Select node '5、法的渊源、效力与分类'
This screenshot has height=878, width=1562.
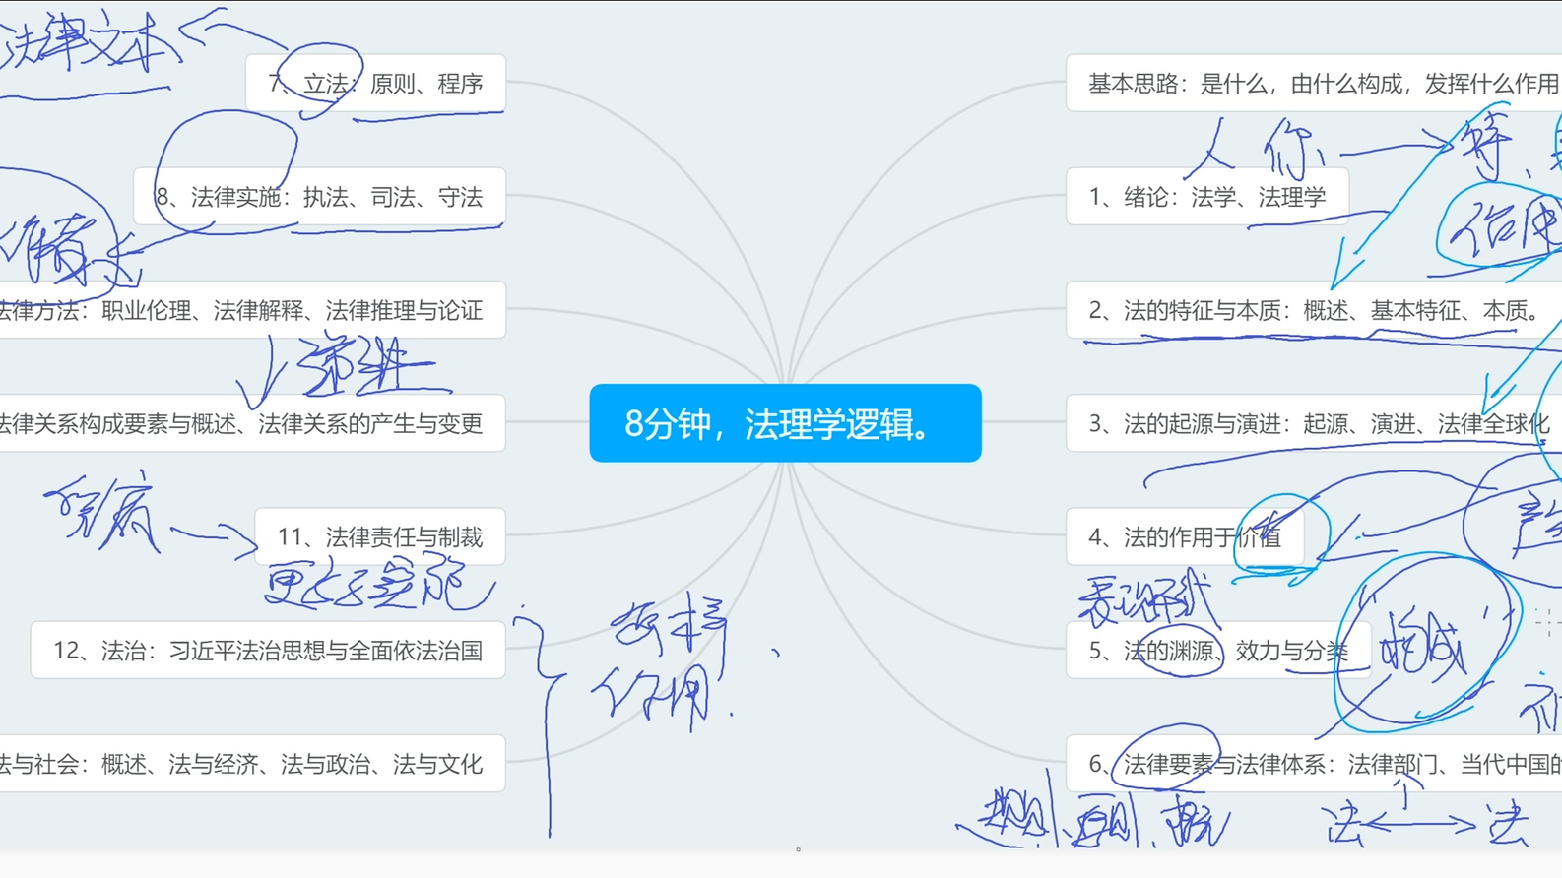(x=1218, y=650)
